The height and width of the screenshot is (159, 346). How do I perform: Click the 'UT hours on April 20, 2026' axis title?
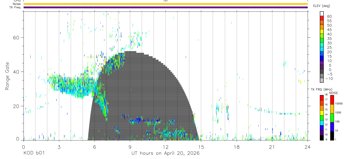pyautogui.click(x=165, y=153)
